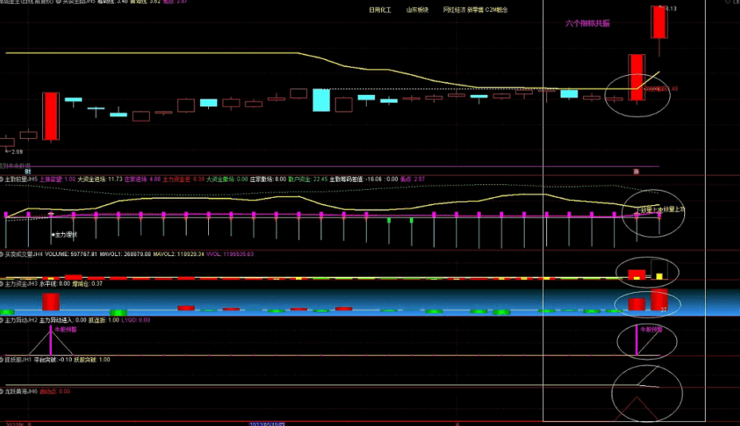
Task: Click the LYQD: 0.00 value
Action: [136, 320]
